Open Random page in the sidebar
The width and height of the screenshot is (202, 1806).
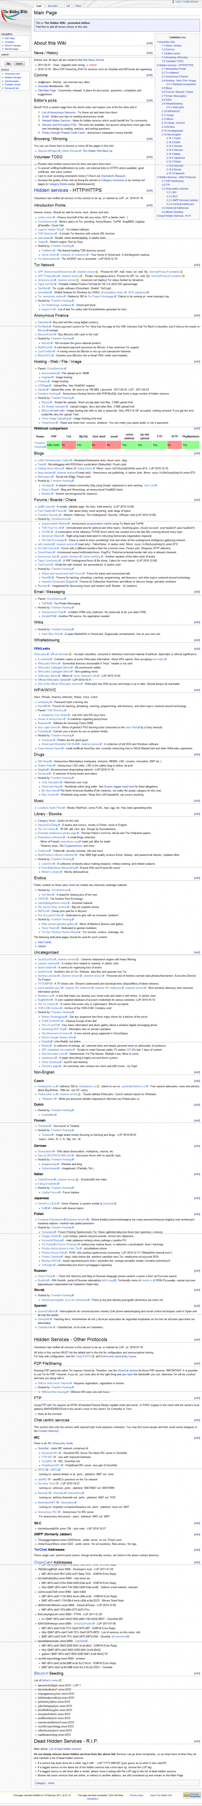pyautogui.click(x=11, y=49)
